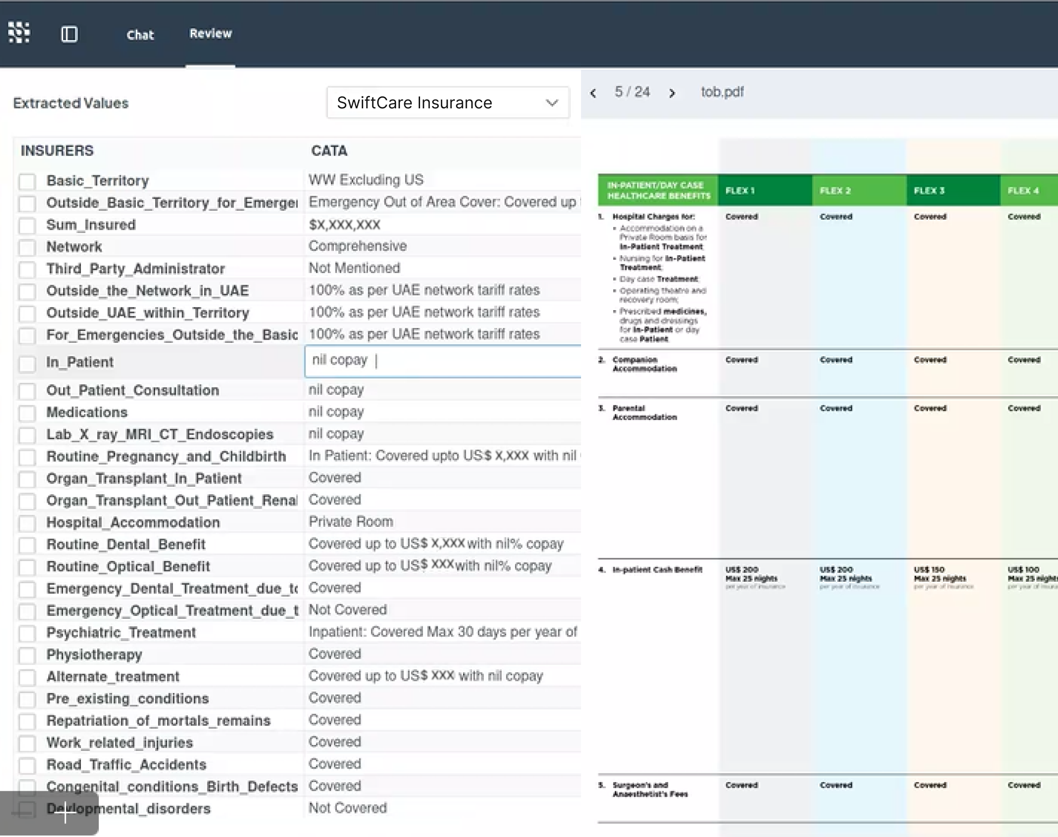Toggle the sidebar panel icon
This screenshot has height=837, width=1058.
69,34
